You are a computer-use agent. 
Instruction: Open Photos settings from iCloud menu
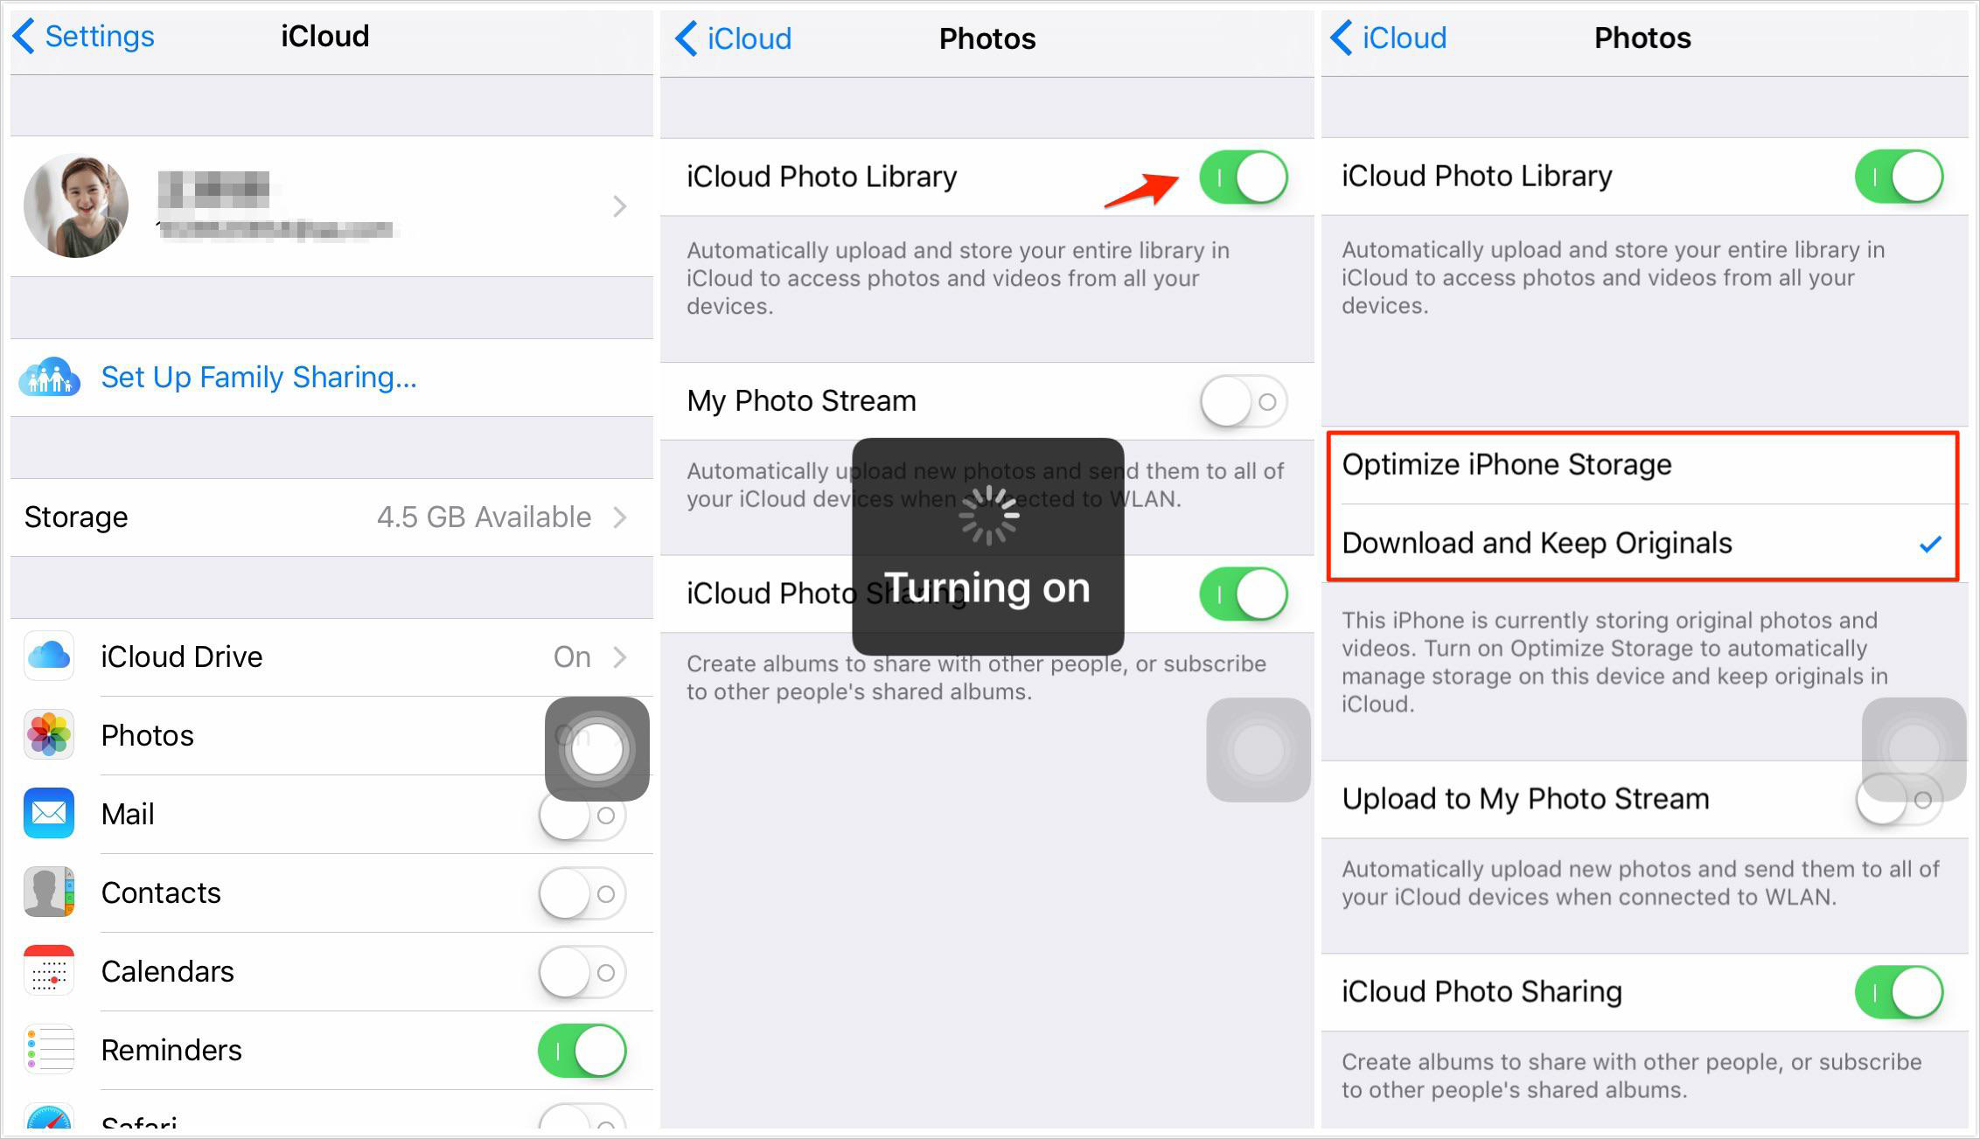pos(326,734)
